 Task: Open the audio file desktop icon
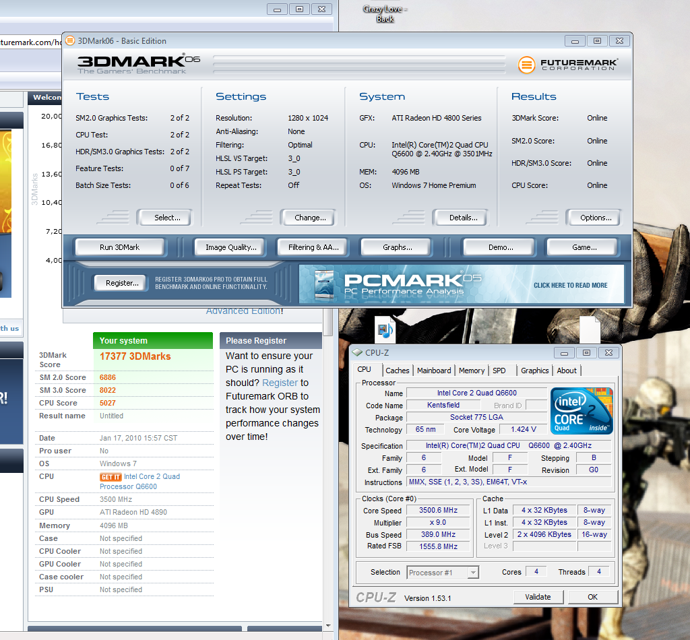point(385,330)
